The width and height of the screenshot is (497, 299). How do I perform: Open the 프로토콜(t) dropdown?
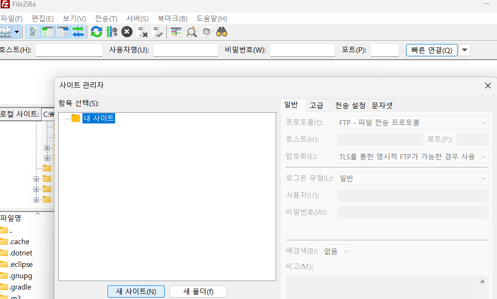tap(413, 123)
